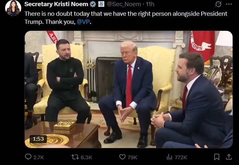This screenshot has width=239, height=165.
Task: Click the Secretary Kristi Noem display name
Action: point(56,4)
